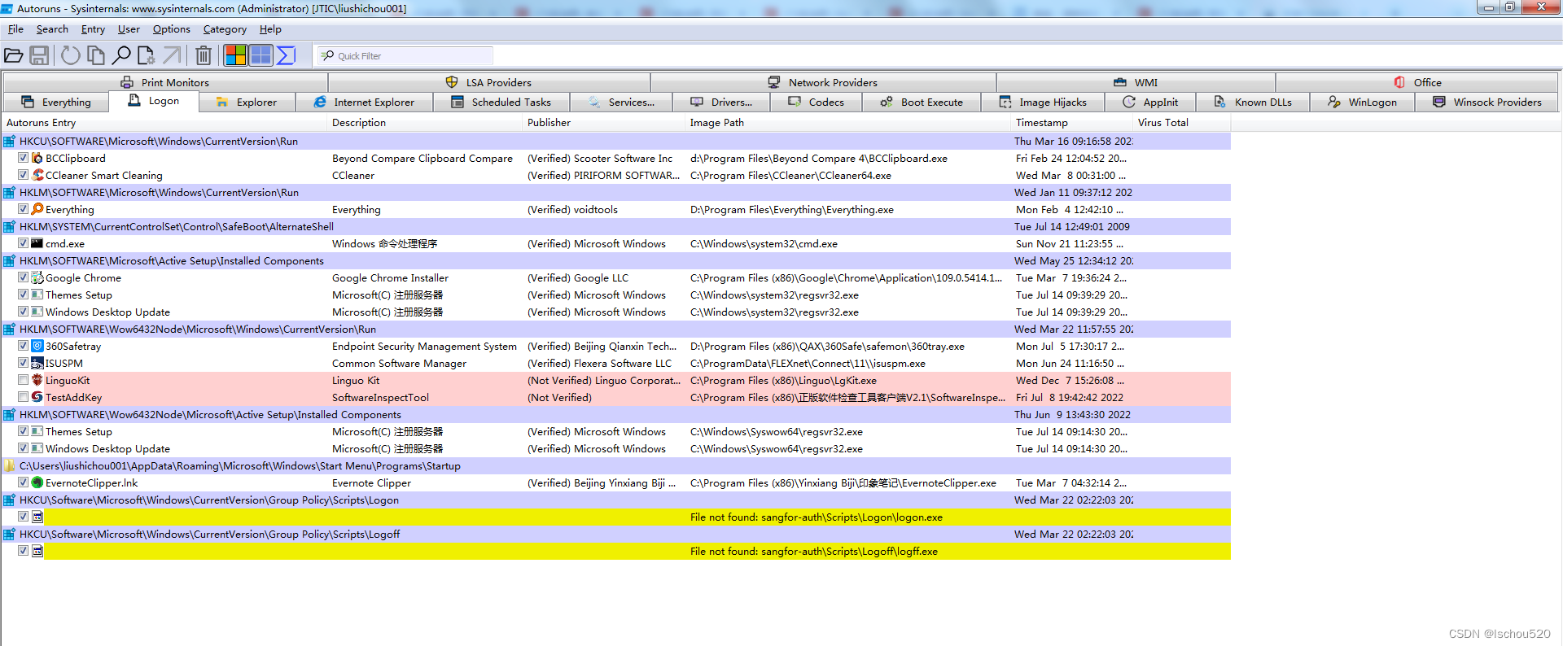Uncheck the EvernoteClipper.lnk checkbox
The height and width of the screenshot is (646, 1563).
[23, 482]
